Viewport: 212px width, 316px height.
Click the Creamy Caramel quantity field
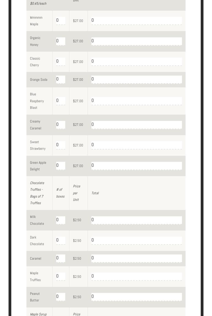coord(61,125)
